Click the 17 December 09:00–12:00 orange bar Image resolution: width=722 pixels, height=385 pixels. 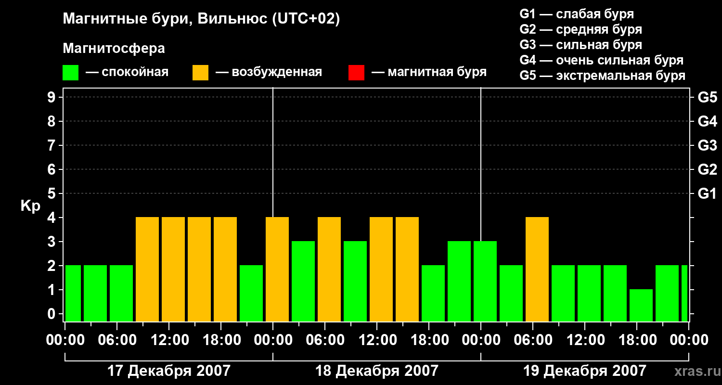coord(147,269)
